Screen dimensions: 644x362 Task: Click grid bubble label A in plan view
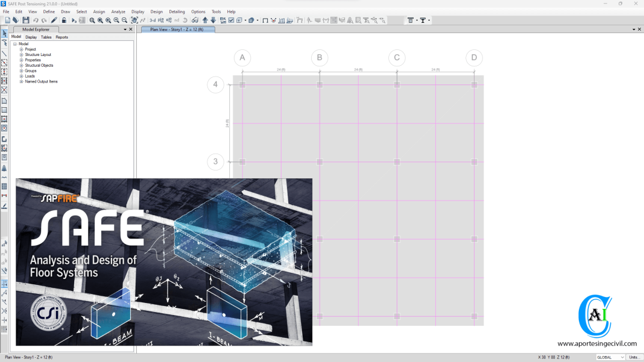242,58
